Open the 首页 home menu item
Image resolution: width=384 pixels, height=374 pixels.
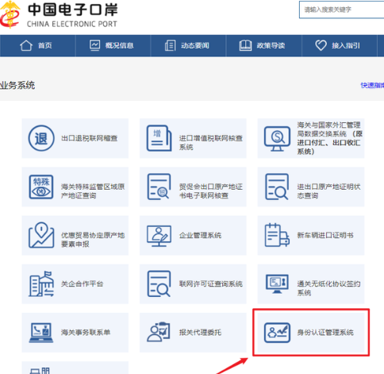tap(37, 45)
